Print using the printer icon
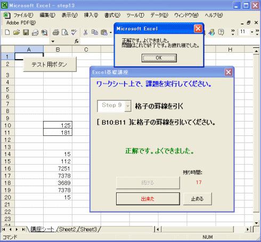Viewport: 261px width, 242px height. click(x=56, y=33)
